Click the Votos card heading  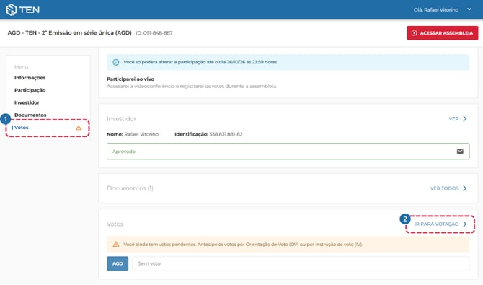point(115,224)
